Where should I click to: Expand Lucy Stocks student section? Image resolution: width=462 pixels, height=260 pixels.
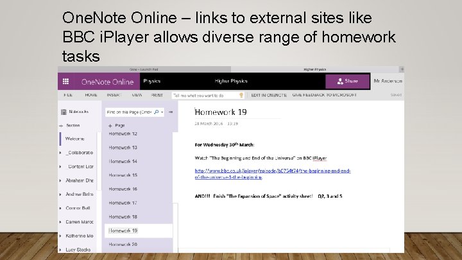point(60,250)
